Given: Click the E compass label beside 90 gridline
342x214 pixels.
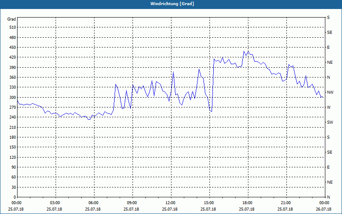Looking at the screenshot, I should pyautogui.click(x=328, y=167).
